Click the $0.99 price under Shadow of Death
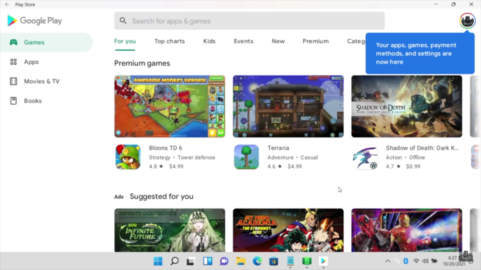The image size is (481, 270). point(413,166)
